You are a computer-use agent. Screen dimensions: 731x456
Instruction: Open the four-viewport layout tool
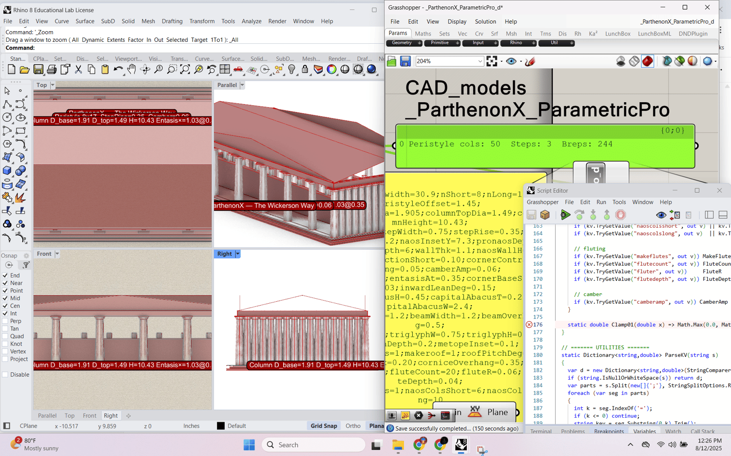tap(225, 70)
